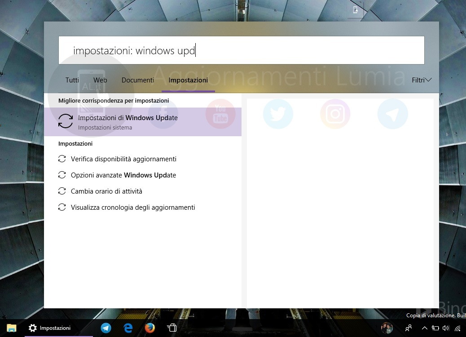This screenshot has width=466, height=337.
Task: Open the People icon in the taskbar
Action: point(409,328)
